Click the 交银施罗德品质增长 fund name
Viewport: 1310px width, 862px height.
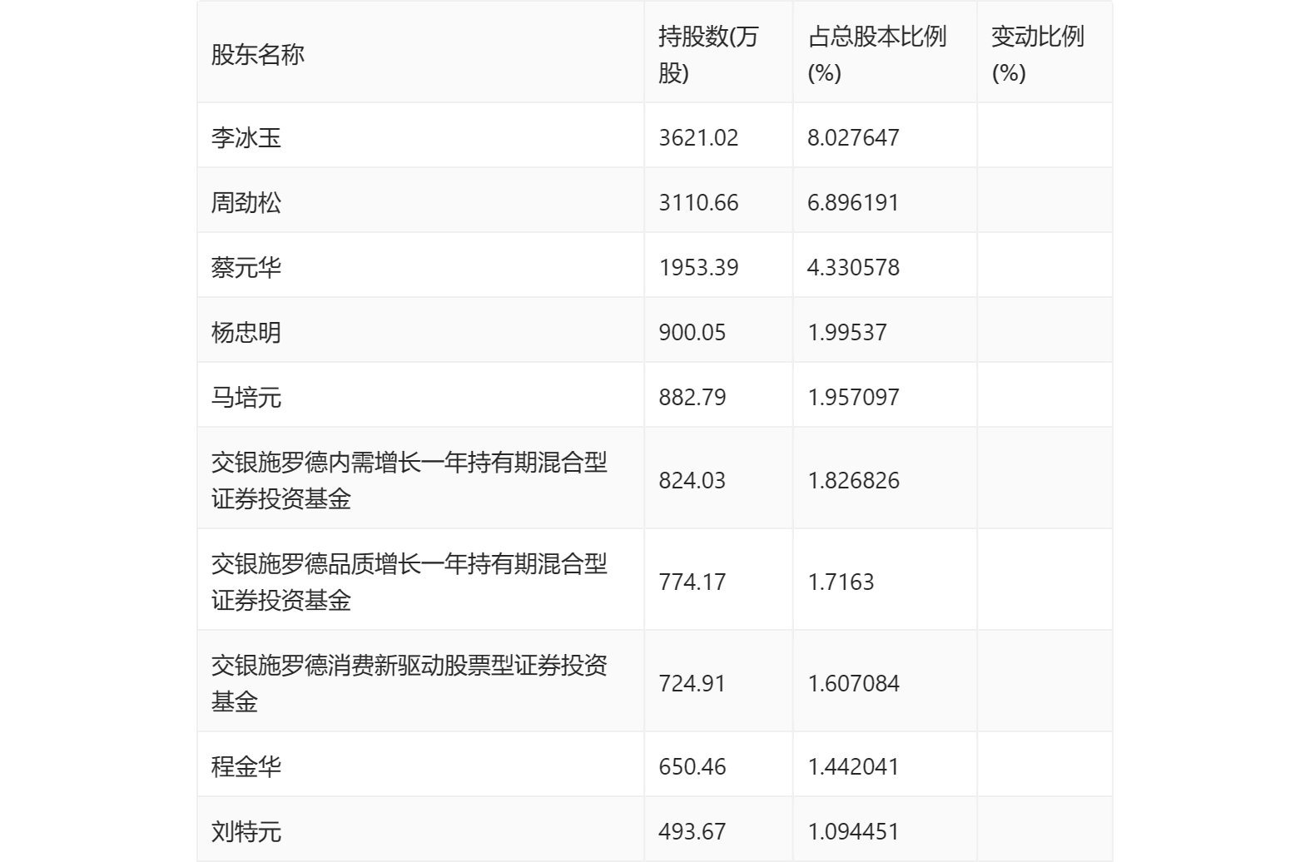(409, 582)
